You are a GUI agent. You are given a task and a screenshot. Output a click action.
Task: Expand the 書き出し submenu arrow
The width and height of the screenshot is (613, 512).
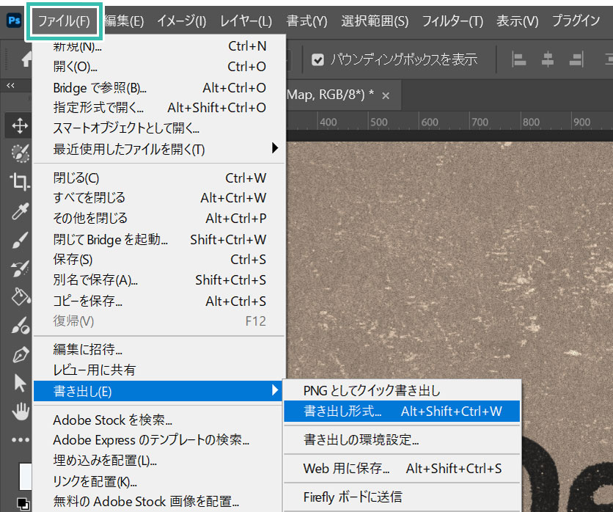click(275, 390)
